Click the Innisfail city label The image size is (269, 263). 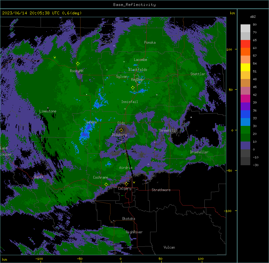(130, 102)
